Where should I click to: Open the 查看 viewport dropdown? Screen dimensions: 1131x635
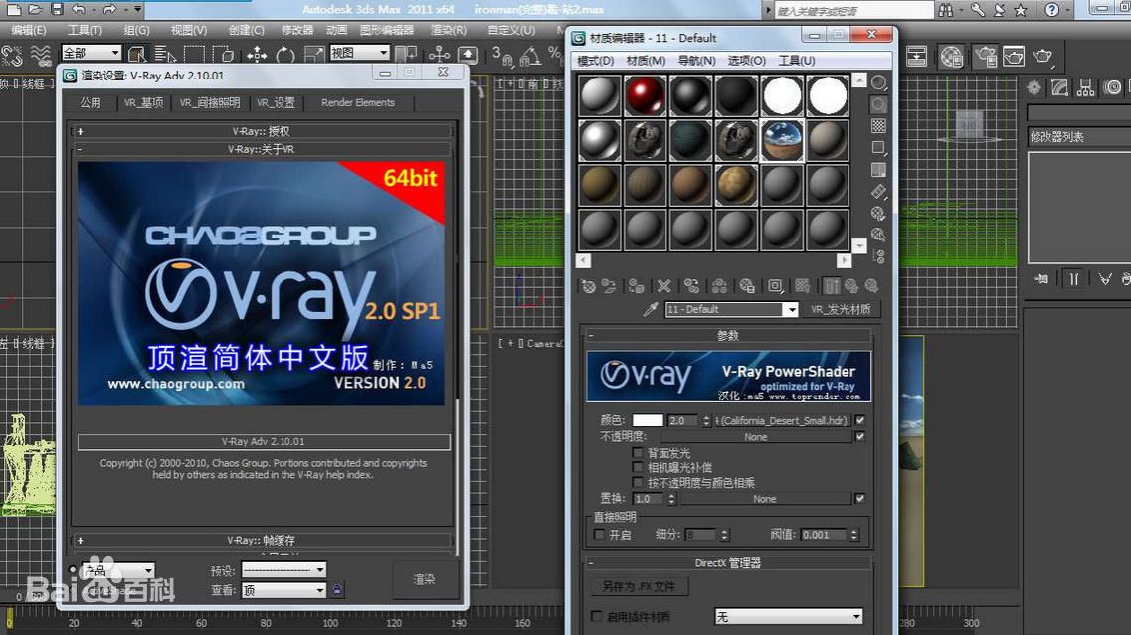pyautogui.click(x=283, y=590)
